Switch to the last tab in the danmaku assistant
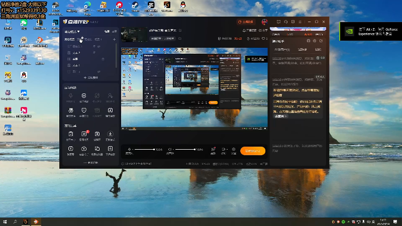 coord(318,49)
